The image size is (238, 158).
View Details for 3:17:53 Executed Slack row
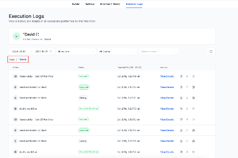pyautogui.click(x=167, y=87)
